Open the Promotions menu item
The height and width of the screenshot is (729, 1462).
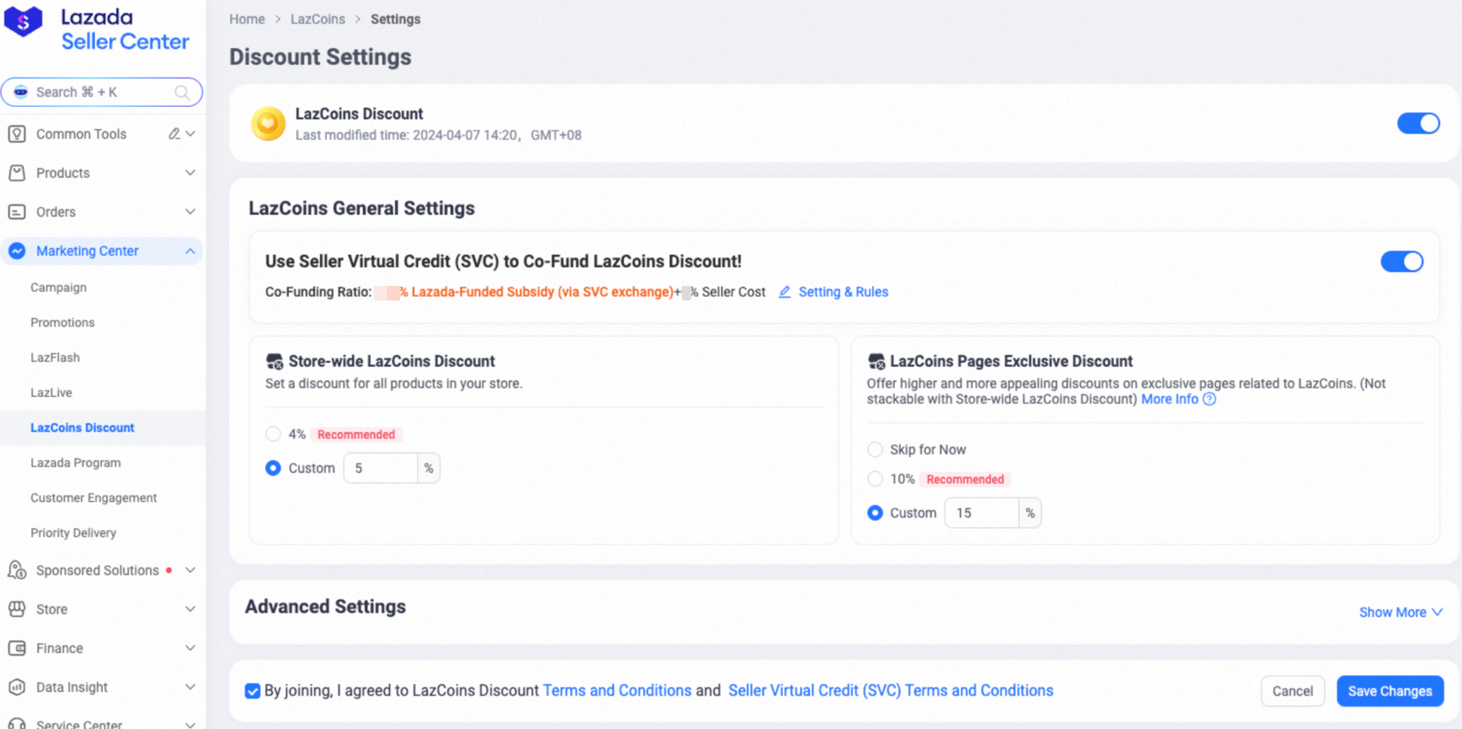(62, 323)
